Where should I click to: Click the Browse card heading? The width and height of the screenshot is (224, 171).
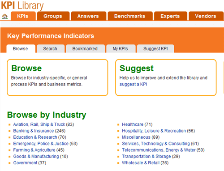pyautogui.click(x=26, y=68)
